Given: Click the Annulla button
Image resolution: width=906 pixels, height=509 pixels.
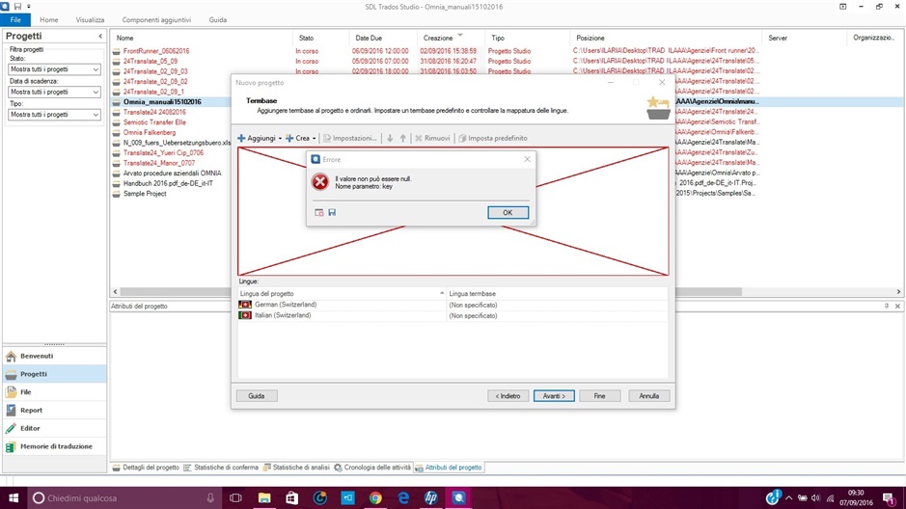Looking at the screenshot, I should pos(649,396).
